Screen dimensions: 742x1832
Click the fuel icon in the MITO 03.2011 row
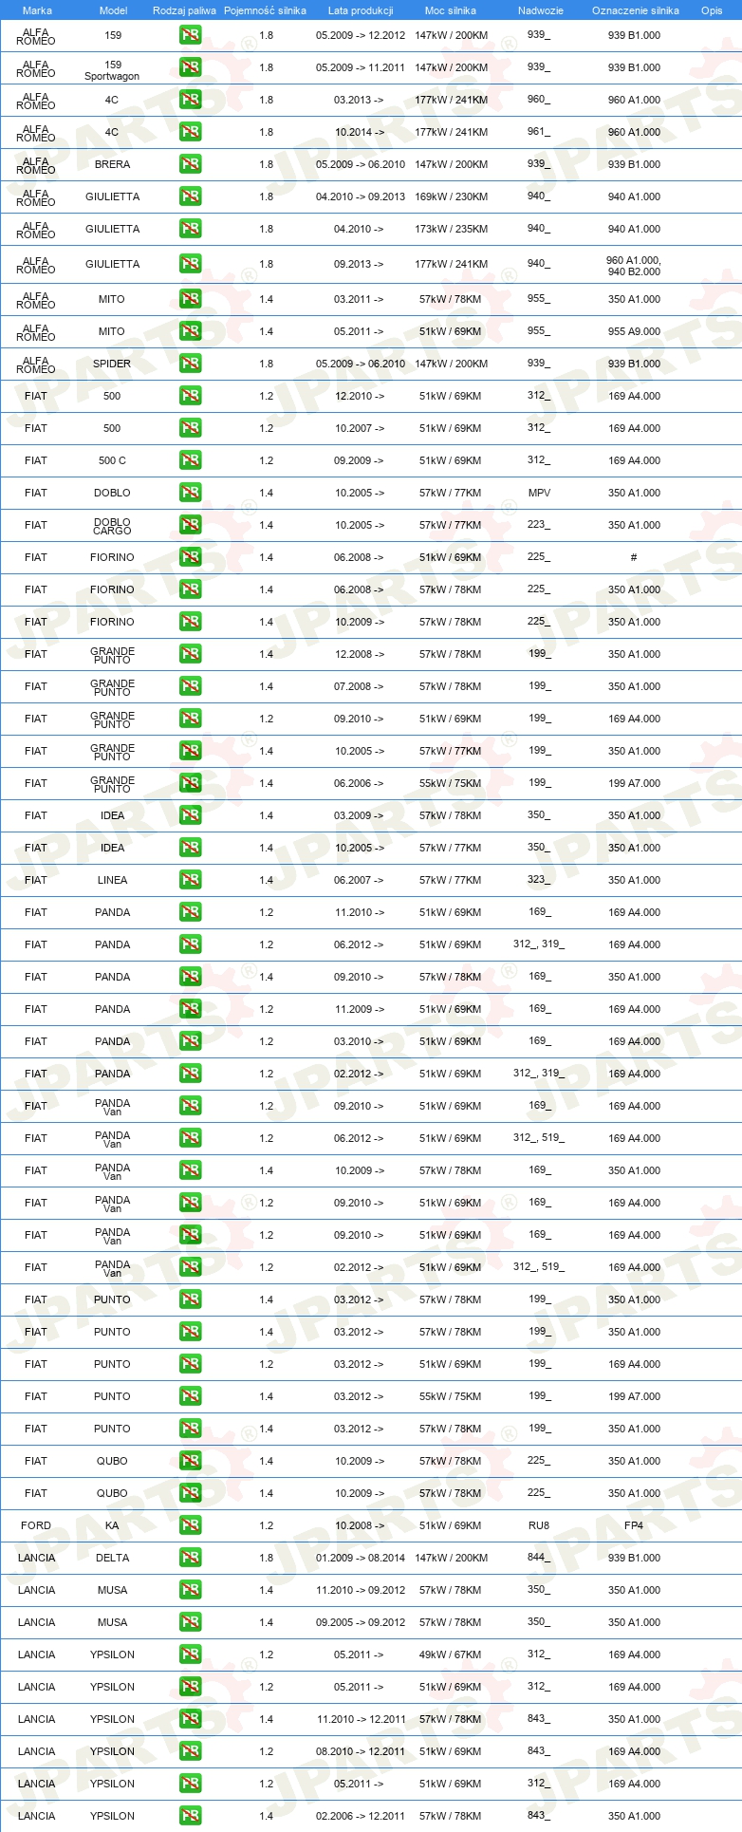pos(191,299)
